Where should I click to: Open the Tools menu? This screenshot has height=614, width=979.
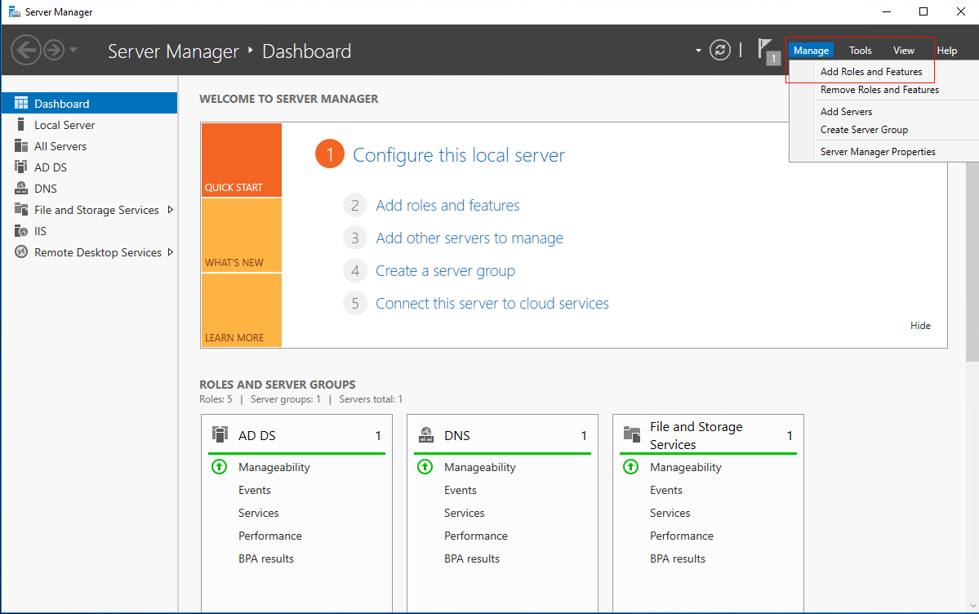(x=860, y=50)
